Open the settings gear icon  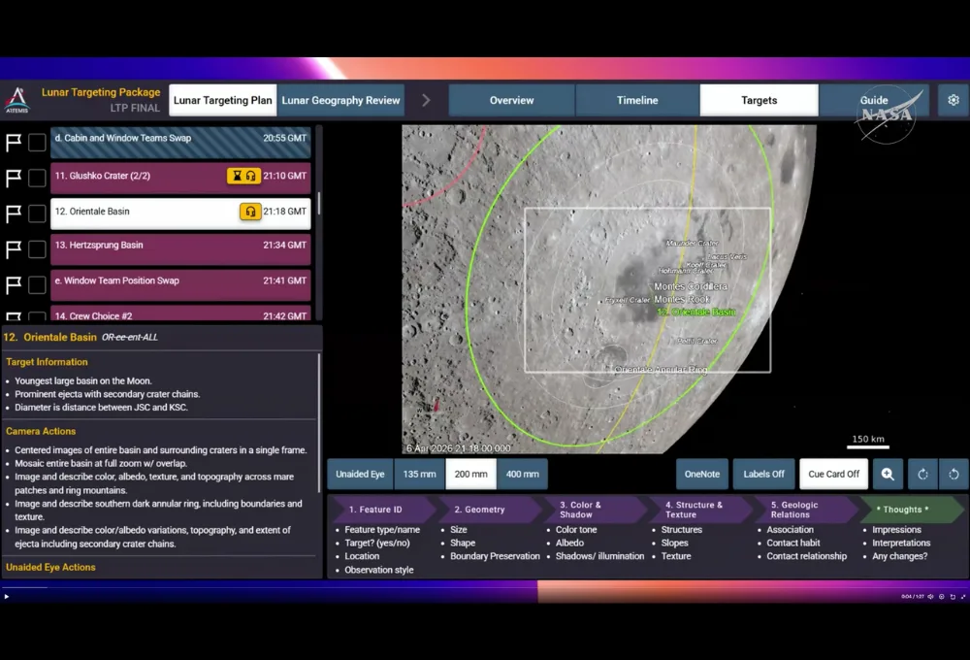tap(953, 100)
